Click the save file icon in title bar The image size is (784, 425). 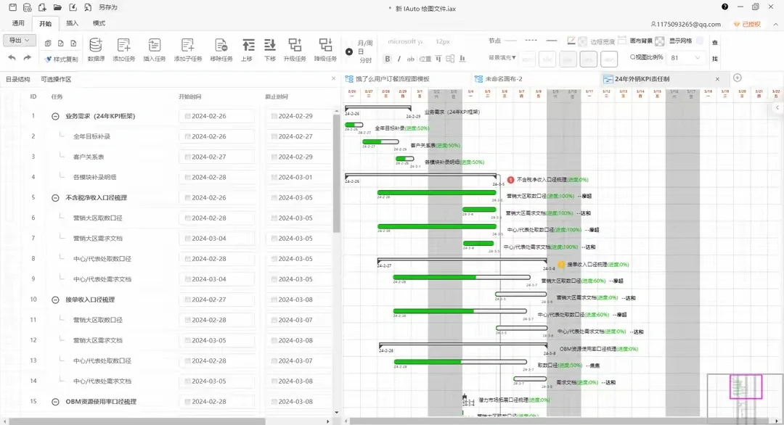[x=13, y=7]
